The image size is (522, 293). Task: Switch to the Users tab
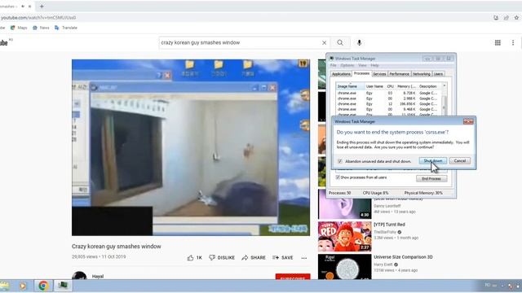click(438, 74)
